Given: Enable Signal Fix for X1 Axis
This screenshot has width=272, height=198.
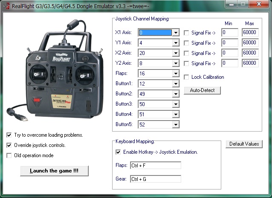Looking at the screenshot, I should (186, 33).
